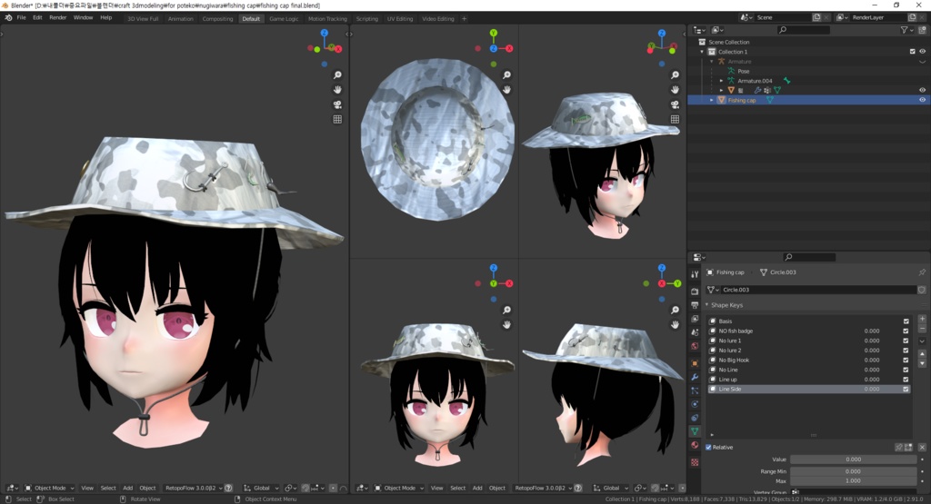931x504 pixels.
Task: Open RetopoFlow dropdown in right viewport header
Action: tap(543, 488)
